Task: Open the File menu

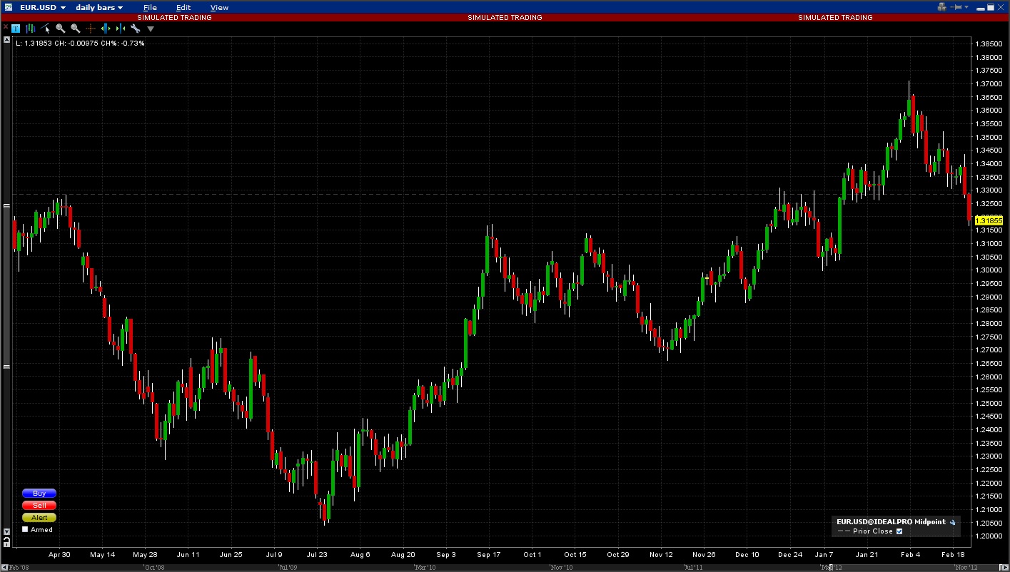Action: pyautogui.click(x=150, y=7)
